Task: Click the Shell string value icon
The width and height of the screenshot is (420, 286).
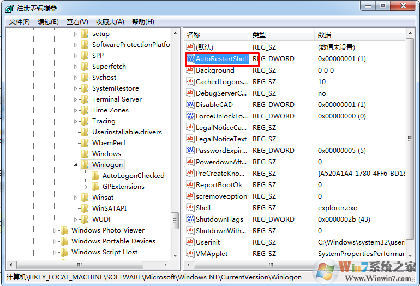Action: point(190,207)
